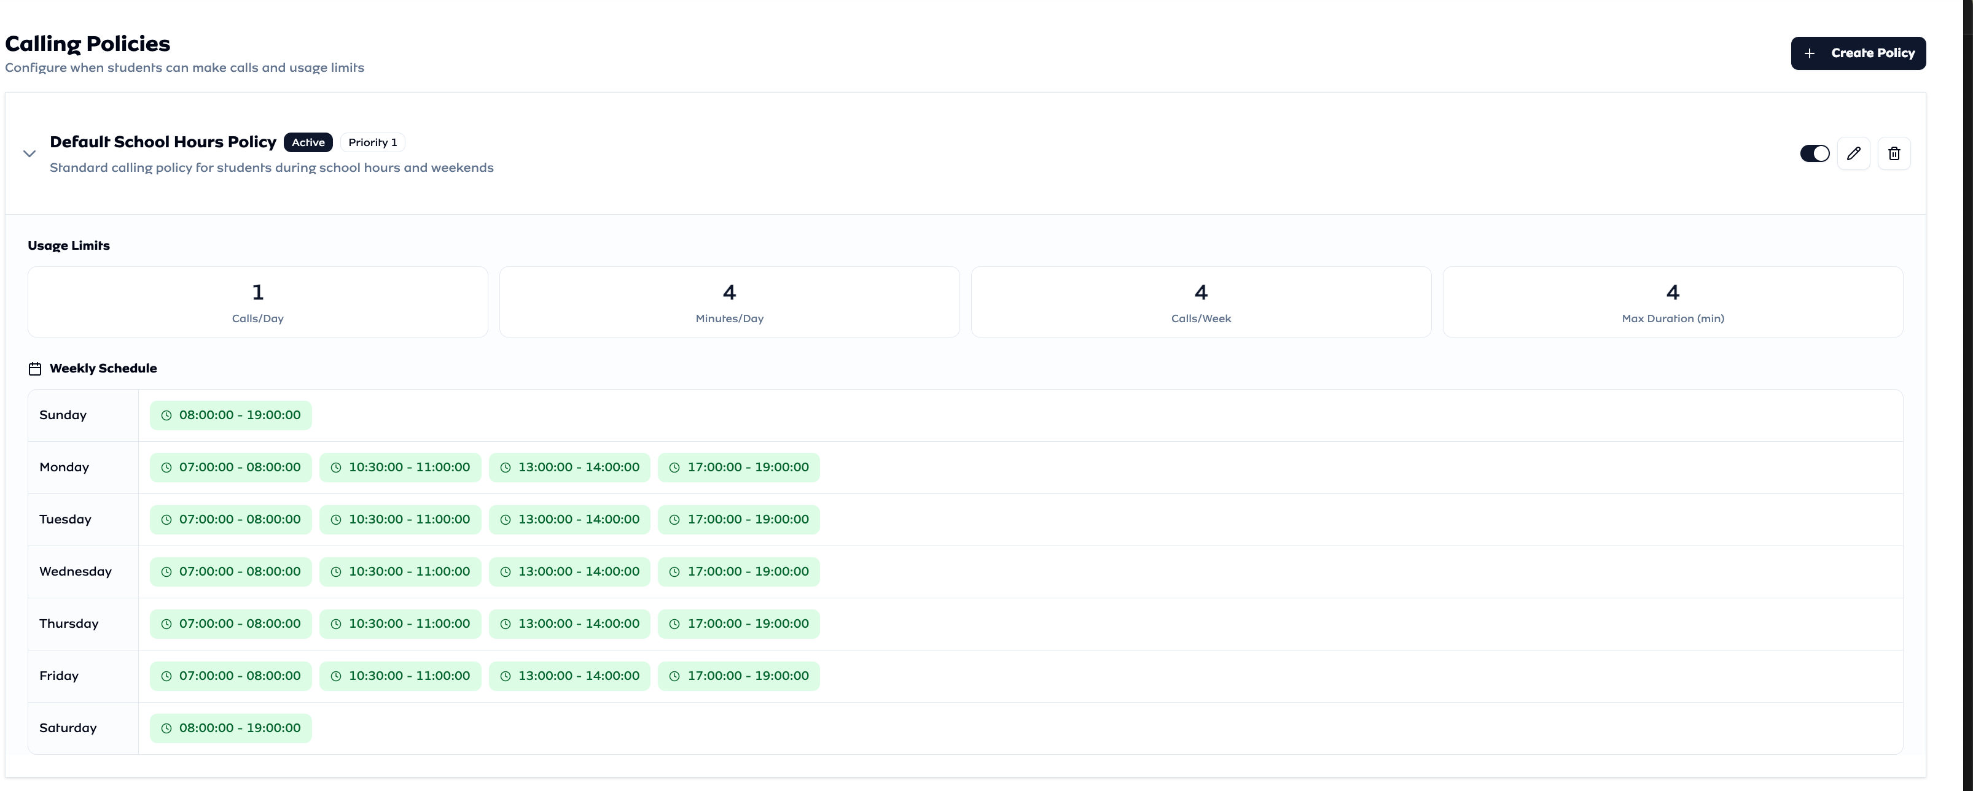The height and width of the screenshot is (791, 1973).
Task: Click the pencil edit policy icon
Action: 1853,154
